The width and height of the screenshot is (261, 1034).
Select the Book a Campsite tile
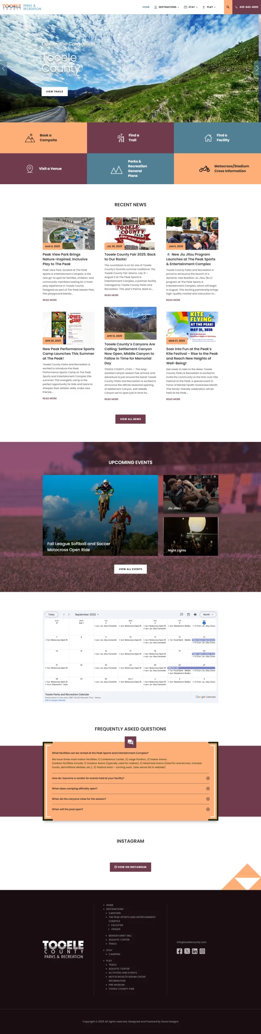(x=43, y=138)
